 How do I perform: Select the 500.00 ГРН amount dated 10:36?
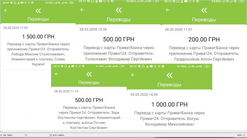click(x=119, y=39)
